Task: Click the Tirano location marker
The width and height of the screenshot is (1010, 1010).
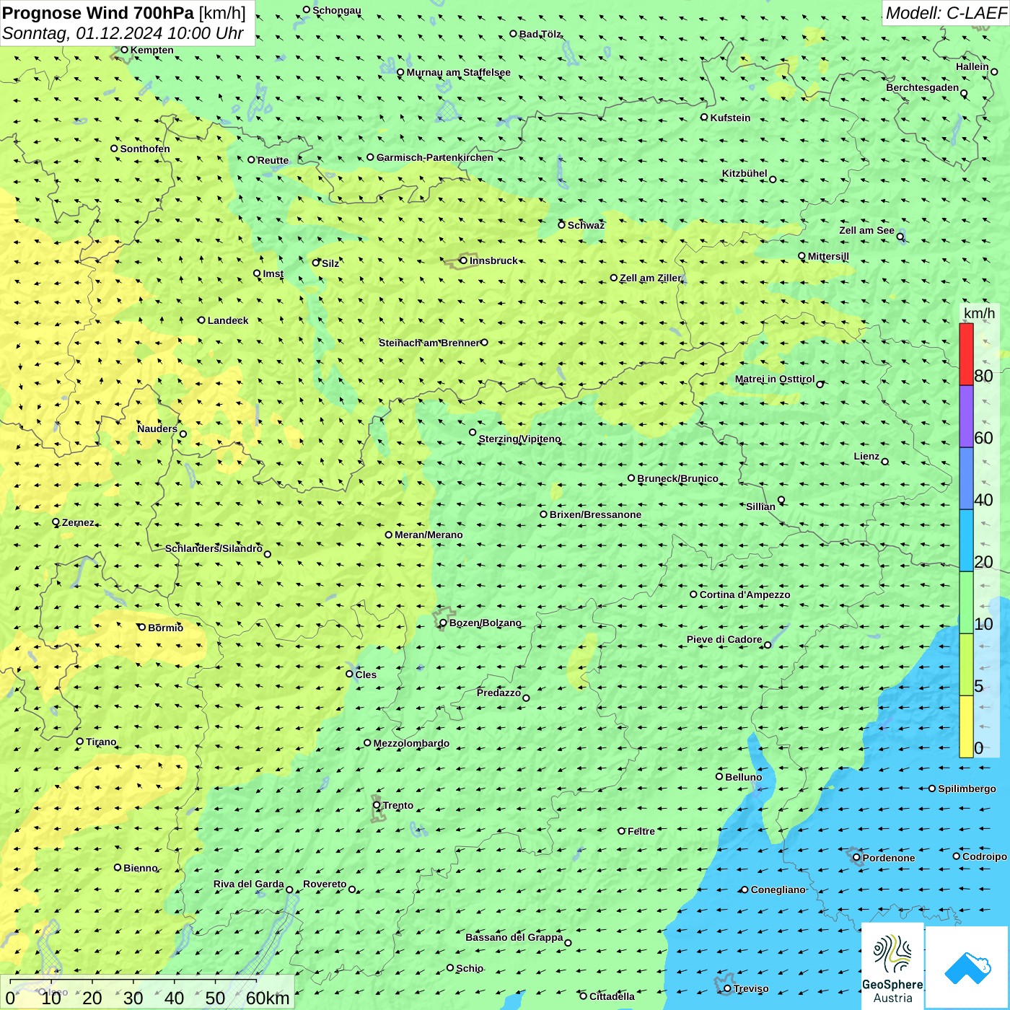Action: (x=80, y=741)
